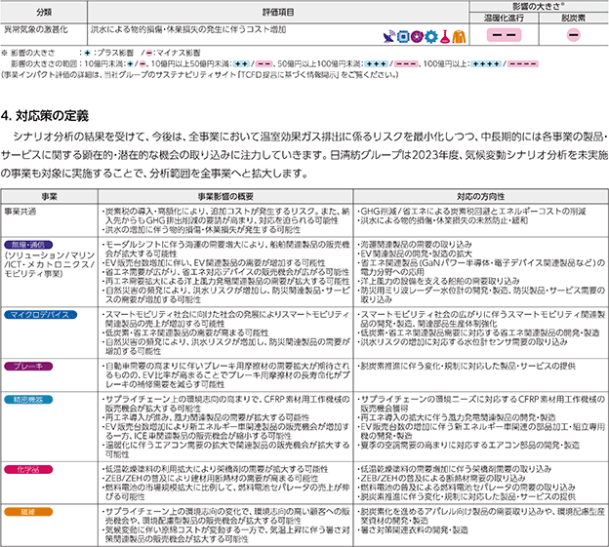This screenshot has width=609, height=547.
Task: Click the satellite dish business icon
Action: coord(389,36)
